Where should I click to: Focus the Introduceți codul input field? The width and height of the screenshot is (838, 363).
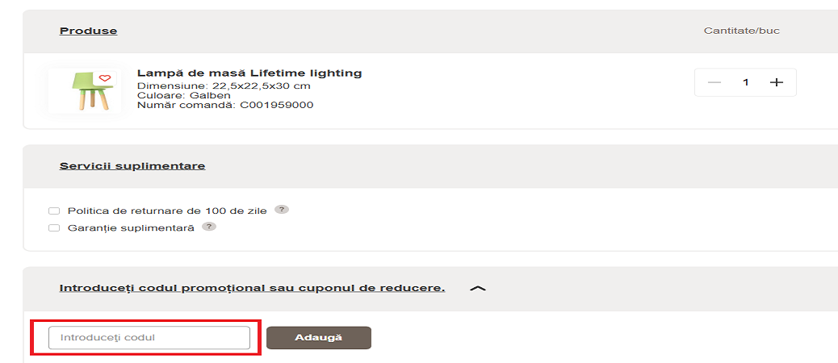pyautogui.click(x=149, y=337)
